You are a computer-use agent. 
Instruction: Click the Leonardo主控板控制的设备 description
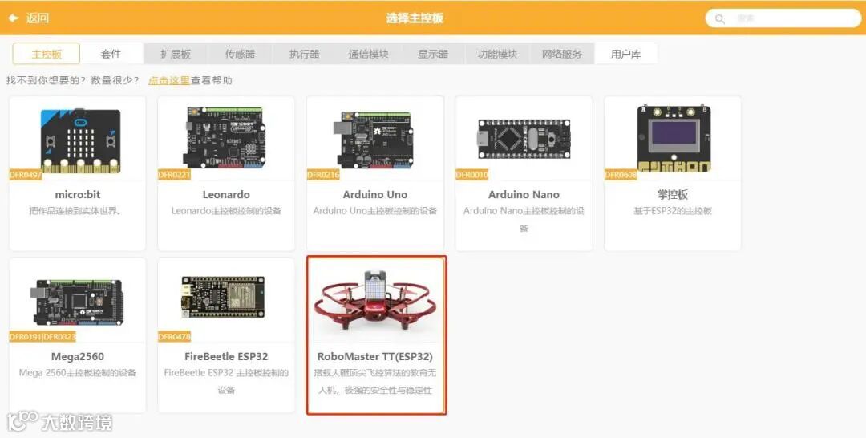pyautogui.click(x=226, y=211)
